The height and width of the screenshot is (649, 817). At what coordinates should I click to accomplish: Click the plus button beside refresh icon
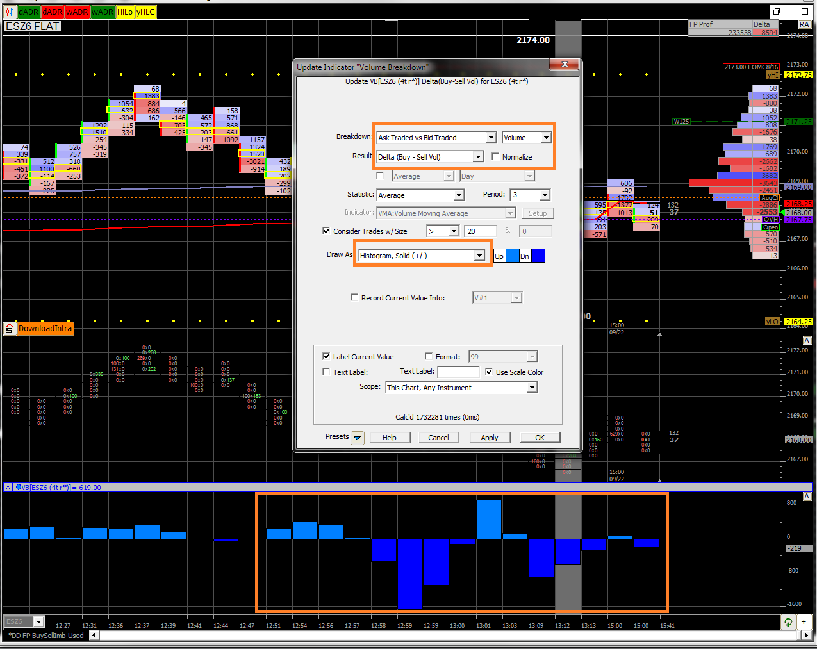click(x=804, y=622)
